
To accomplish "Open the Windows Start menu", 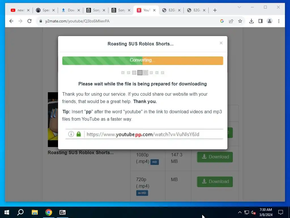I will [7, 212].
